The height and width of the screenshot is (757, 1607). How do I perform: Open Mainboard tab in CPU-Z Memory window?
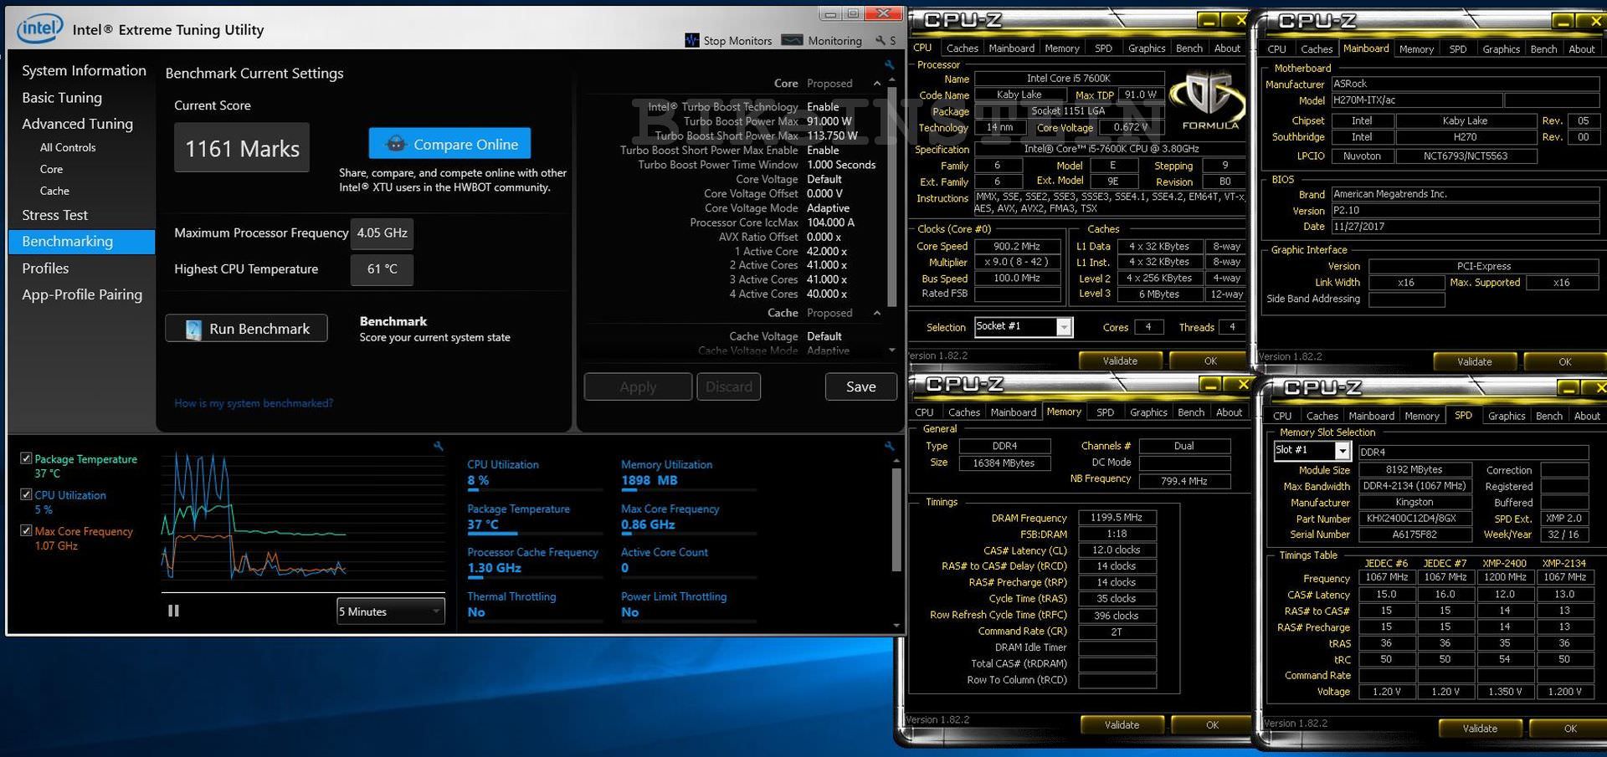(1013, 412)
